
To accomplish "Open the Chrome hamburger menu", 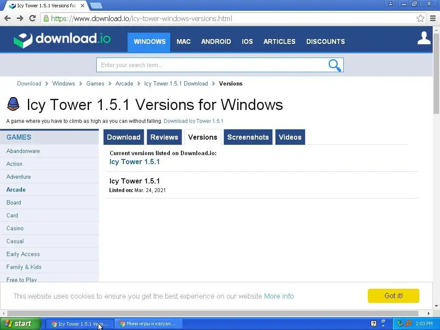I will click(x=433, y=18).
